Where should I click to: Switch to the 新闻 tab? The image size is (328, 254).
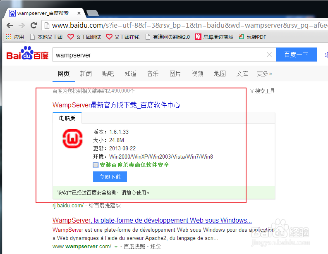coord(86,74)
